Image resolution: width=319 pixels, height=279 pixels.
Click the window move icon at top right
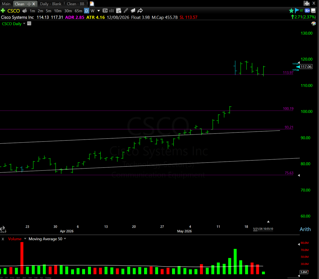pyautogui.click(x=307, y=3)
